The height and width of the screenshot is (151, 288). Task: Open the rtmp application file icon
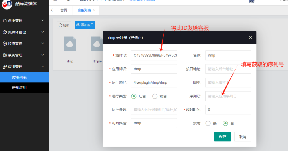[70, 44]
